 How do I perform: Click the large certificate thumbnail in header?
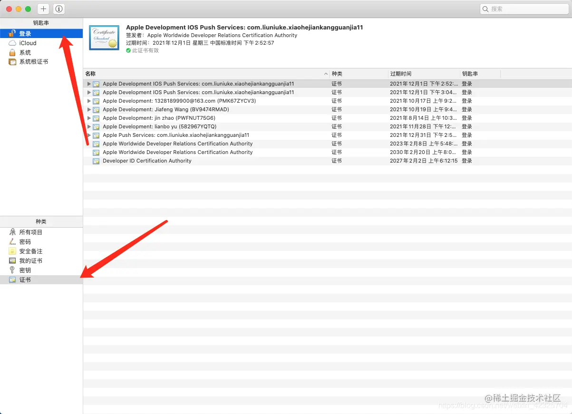coord(104,37)
